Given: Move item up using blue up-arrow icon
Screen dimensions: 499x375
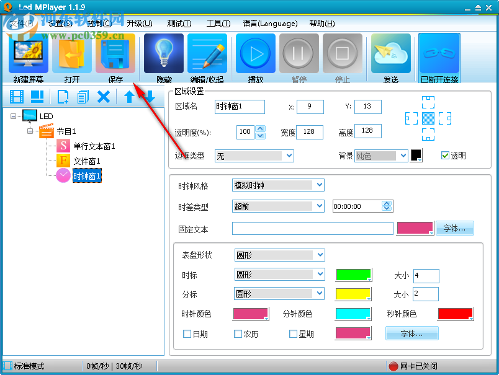Looking at the screenshot, I should click(128, 96).
